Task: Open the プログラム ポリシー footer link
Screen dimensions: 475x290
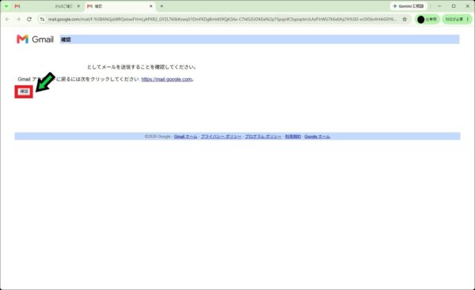Action: 264,137
